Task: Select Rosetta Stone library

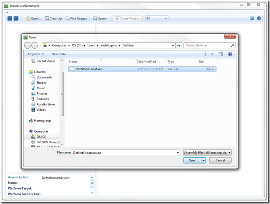Action: [x=43, y=105]
